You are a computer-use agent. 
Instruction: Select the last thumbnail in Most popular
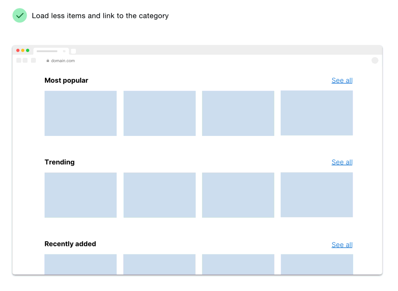click(x=317, y=113)
